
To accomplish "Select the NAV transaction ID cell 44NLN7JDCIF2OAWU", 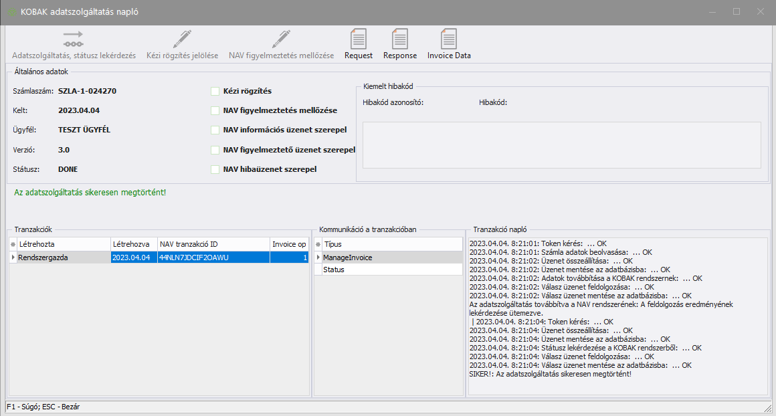I will tap(213, 257).
